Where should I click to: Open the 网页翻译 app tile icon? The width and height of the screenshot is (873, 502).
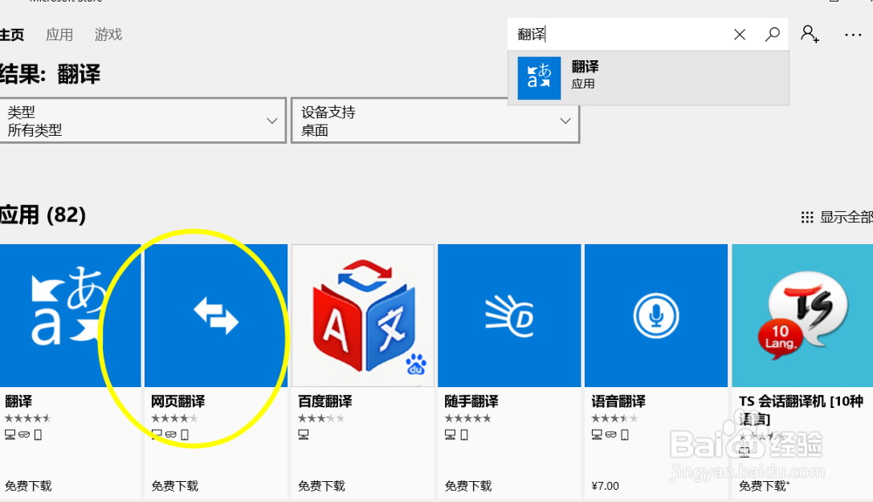coord(216,315)
